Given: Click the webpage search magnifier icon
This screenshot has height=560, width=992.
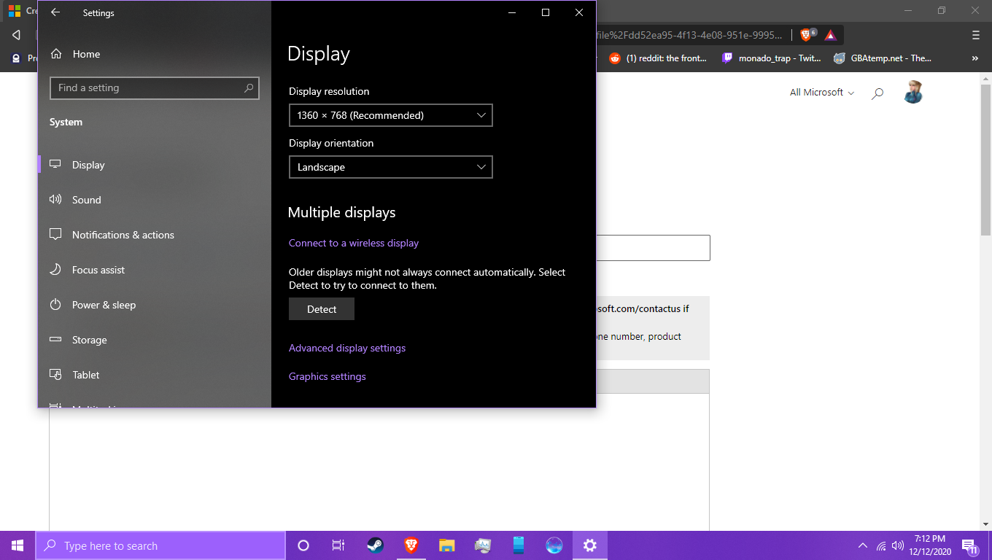Looking at the screenshot, I should 877,93.
